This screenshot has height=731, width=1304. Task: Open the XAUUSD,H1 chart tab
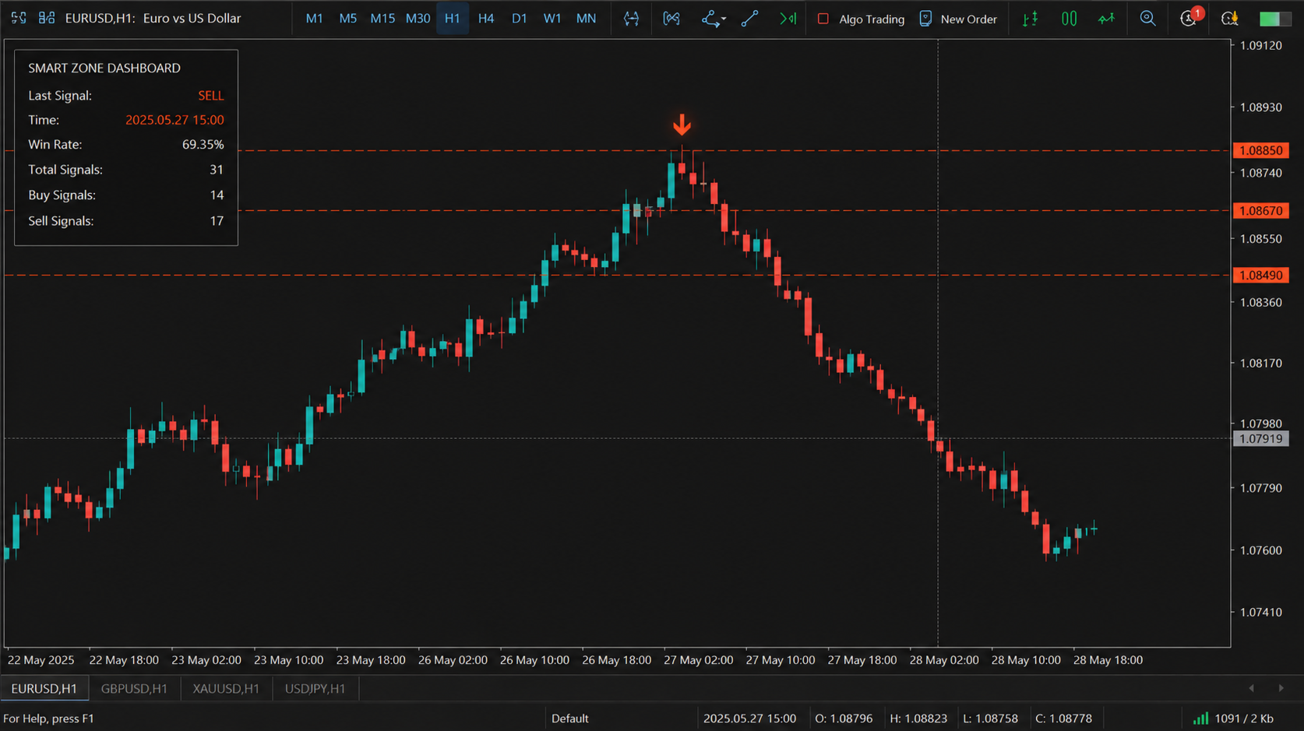coord(226,688)
